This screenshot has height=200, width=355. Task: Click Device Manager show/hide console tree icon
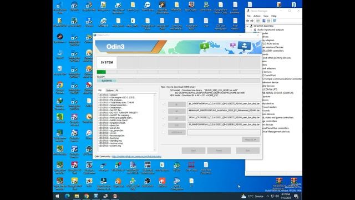(x=258, y=21)
